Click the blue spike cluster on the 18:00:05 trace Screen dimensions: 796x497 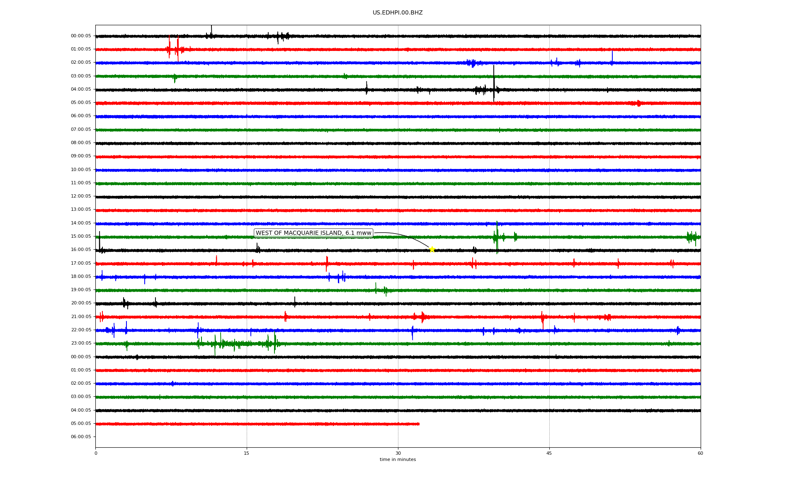pyautogui.click(x=337, y=277)
